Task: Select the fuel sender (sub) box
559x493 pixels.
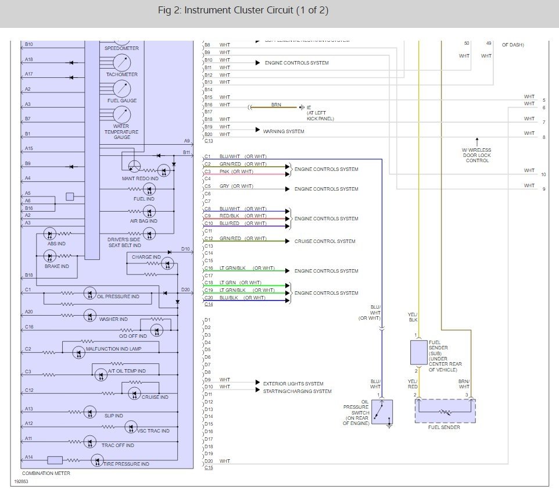Action: 419,351
